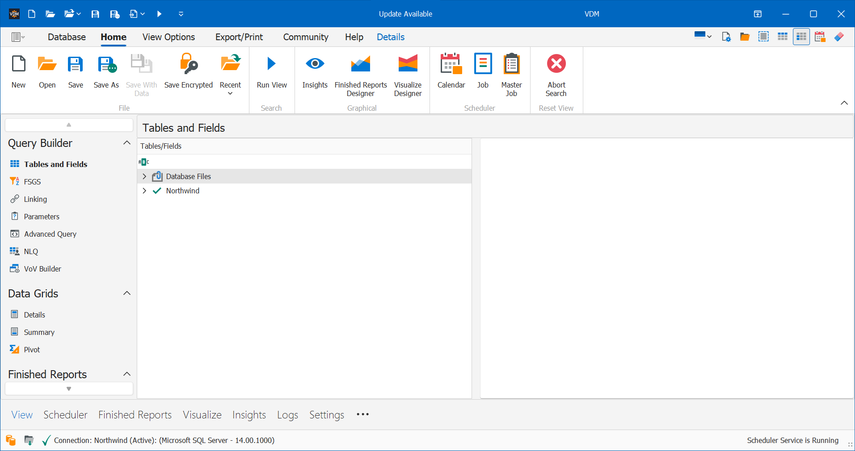Open the Database ribbon tab
855x451 pixels.
pos(67,37)
